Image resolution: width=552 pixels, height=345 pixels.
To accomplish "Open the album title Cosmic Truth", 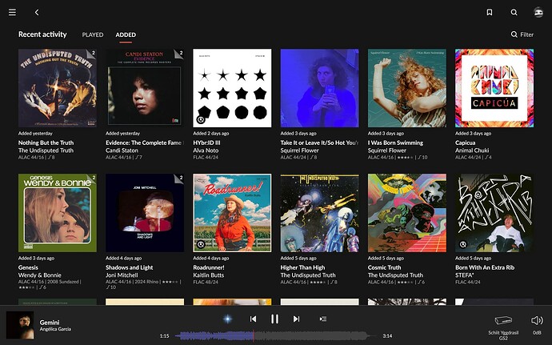I will tap(385, 267).
